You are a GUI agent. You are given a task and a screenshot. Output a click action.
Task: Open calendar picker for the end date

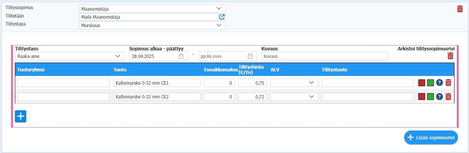pos(250,56)
